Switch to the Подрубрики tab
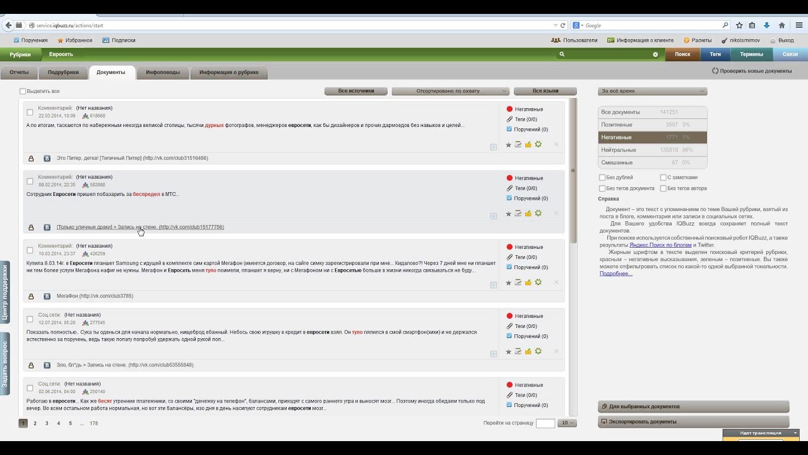 (x=63, y=73)
